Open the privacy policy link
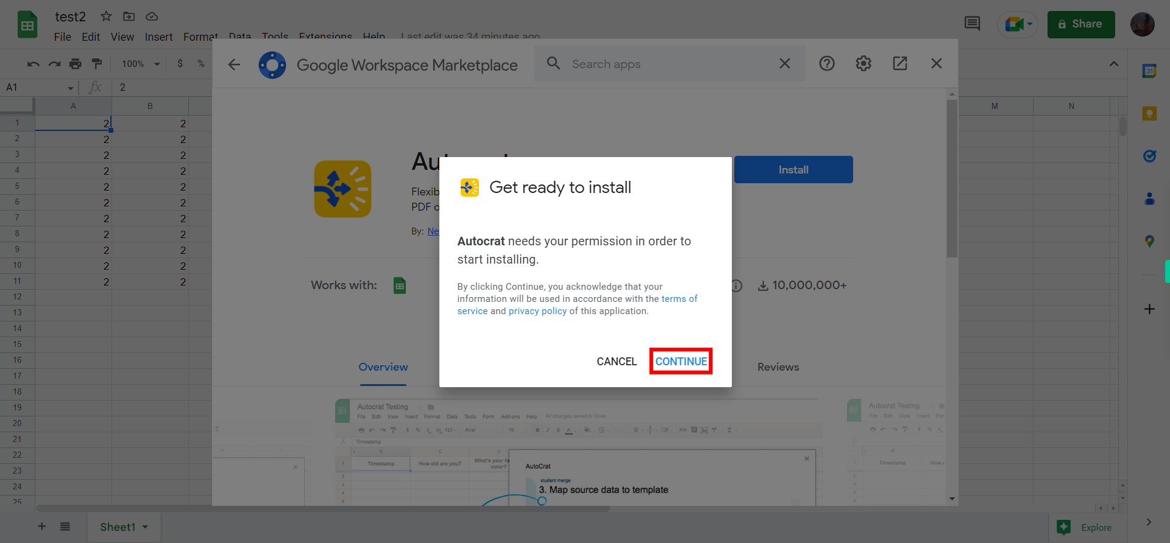1170x543 pixels. (537, 311)
